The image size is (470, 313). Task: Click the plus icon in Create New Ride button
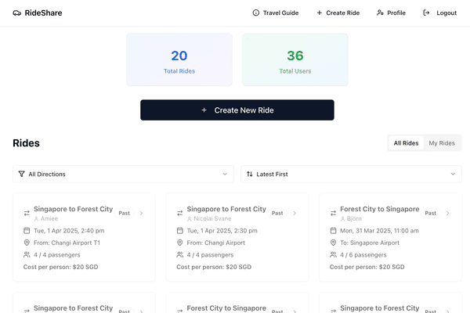point(204,110)
